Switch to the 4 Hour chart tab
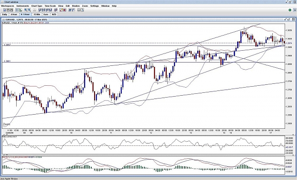The width and height of the screenshot is (297, 180). [14, 14]
